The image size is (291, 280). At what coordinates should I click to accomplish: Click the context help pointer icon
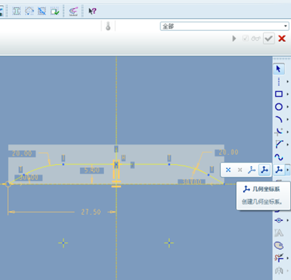click(x=92, y=11)
